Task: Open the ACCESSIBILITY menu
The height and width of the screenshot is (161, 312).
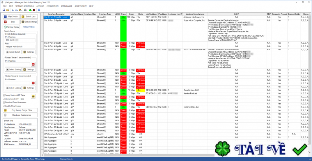Action: click(81, 6)
